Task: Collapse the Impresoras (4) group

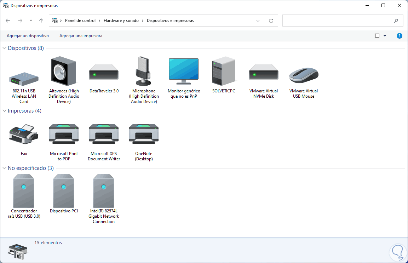Action: pos(5,111)
